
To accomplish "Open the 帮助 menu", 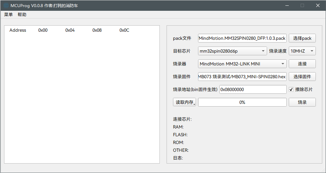I will [22, 15].
